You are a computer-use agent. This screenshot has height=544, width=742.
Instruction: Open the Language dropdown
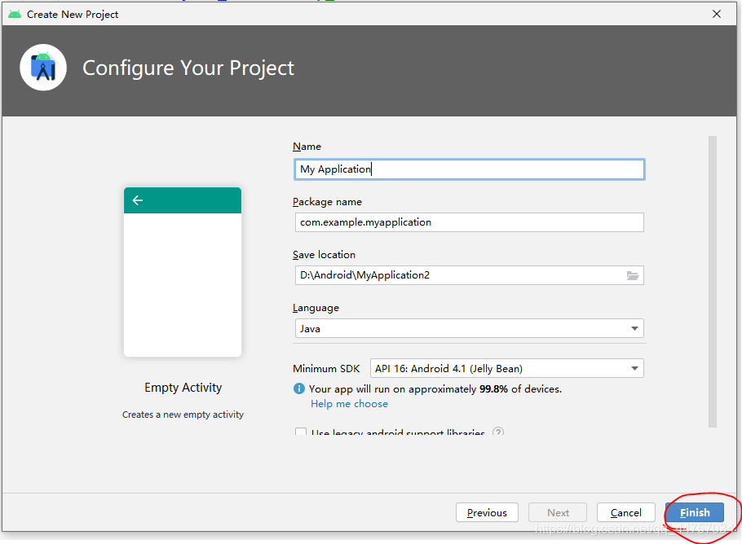469,327
